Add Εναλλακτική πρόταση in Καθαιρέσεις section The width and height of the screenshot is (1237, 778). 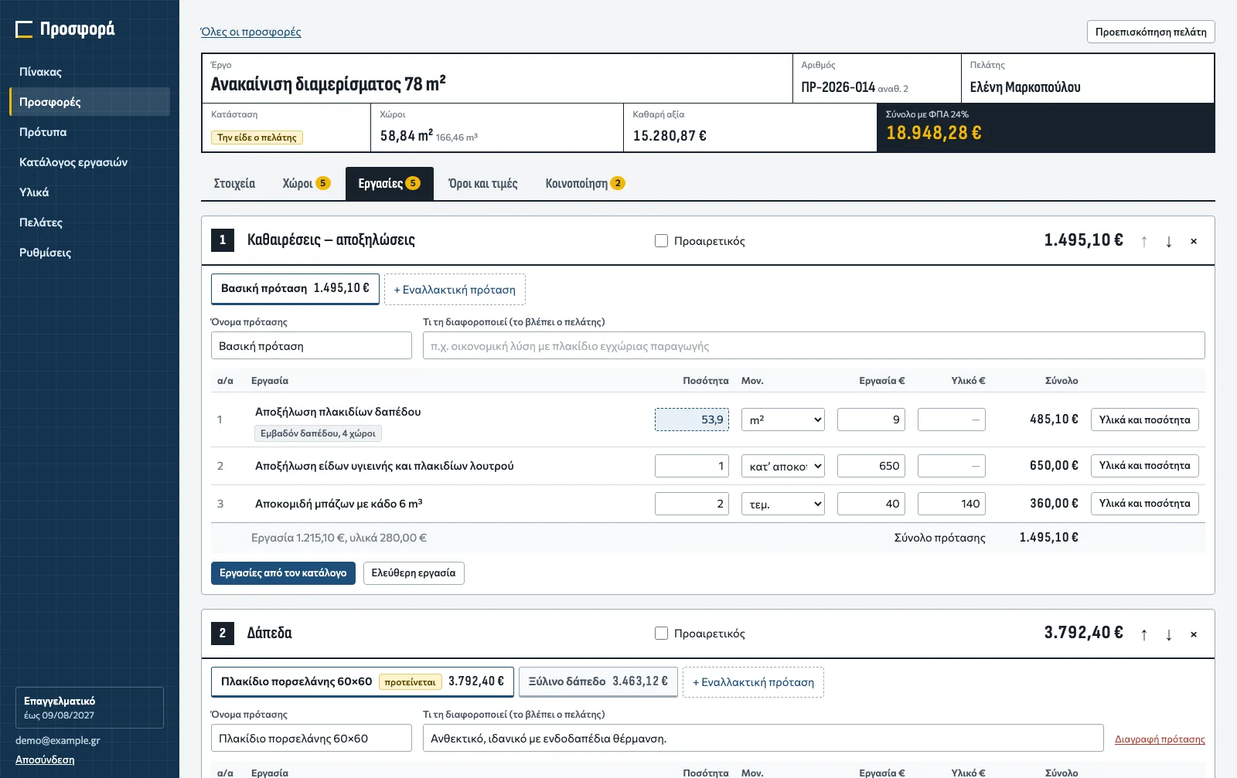coord(455,290)
